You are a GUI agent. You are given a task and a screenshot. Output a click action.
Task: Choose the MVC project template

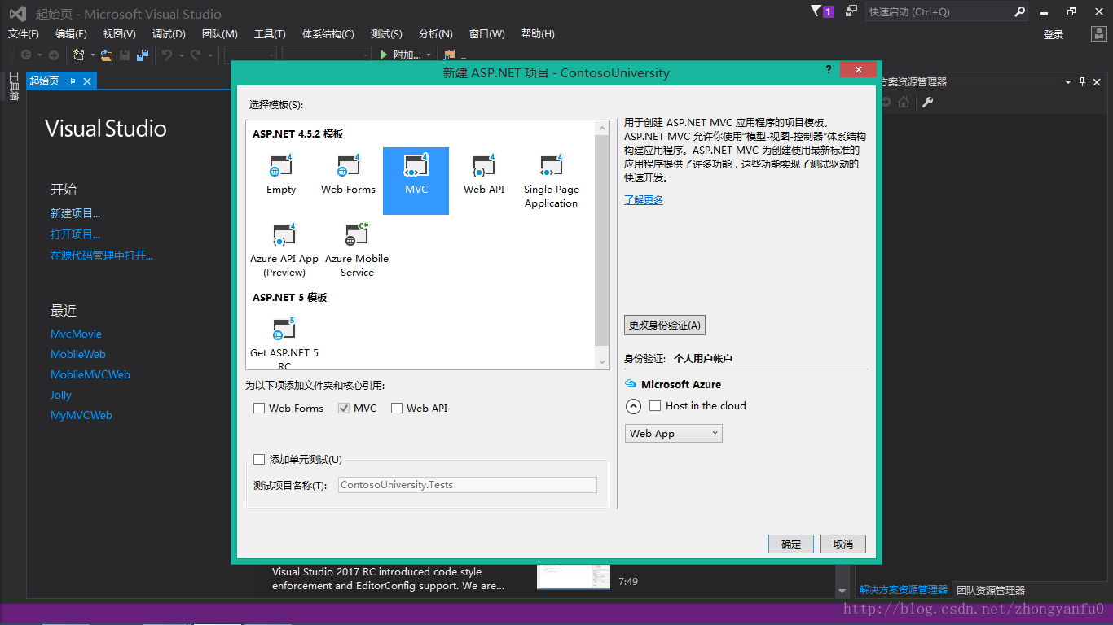[x=416, y=181]
